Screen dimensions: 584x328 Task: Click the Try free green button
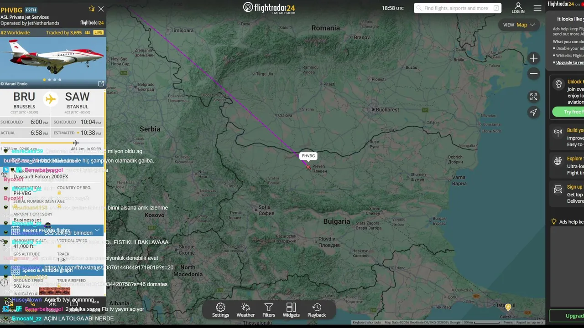568,112
